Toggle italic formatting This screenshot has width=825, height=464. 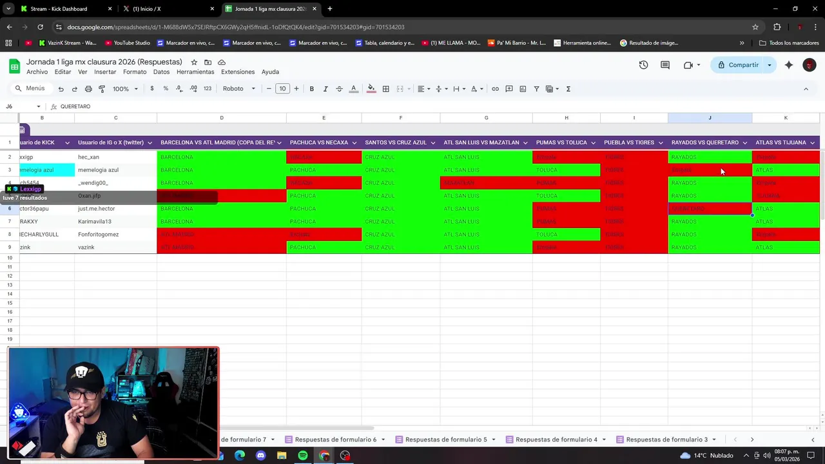tap(325, 89)
